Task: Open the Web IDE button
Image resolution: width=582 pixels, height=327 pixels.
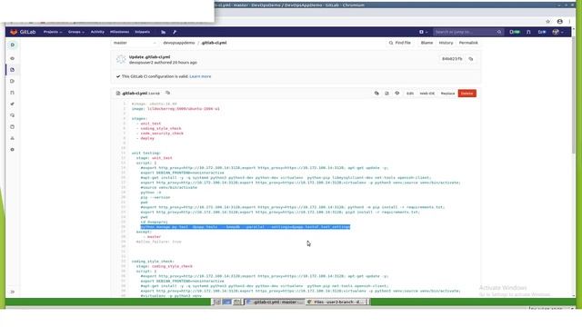Action: pyautogui.click(x=426, y=94)
